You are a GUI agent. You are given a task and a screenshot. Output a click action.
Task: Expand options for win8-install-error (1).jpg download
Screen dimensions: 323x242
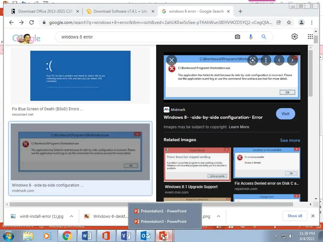[72, 216]
